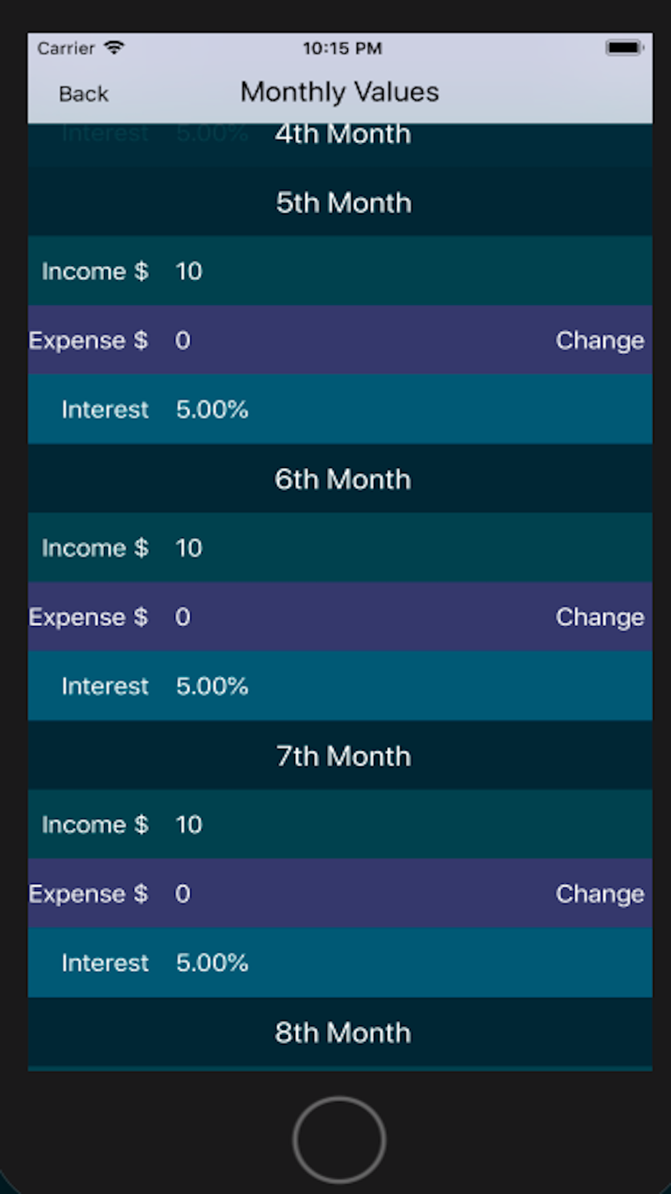Tap the 7th Month Expense value
Image resolution: width=671 pixels, height=1194 pixels.
pos(183,894)
